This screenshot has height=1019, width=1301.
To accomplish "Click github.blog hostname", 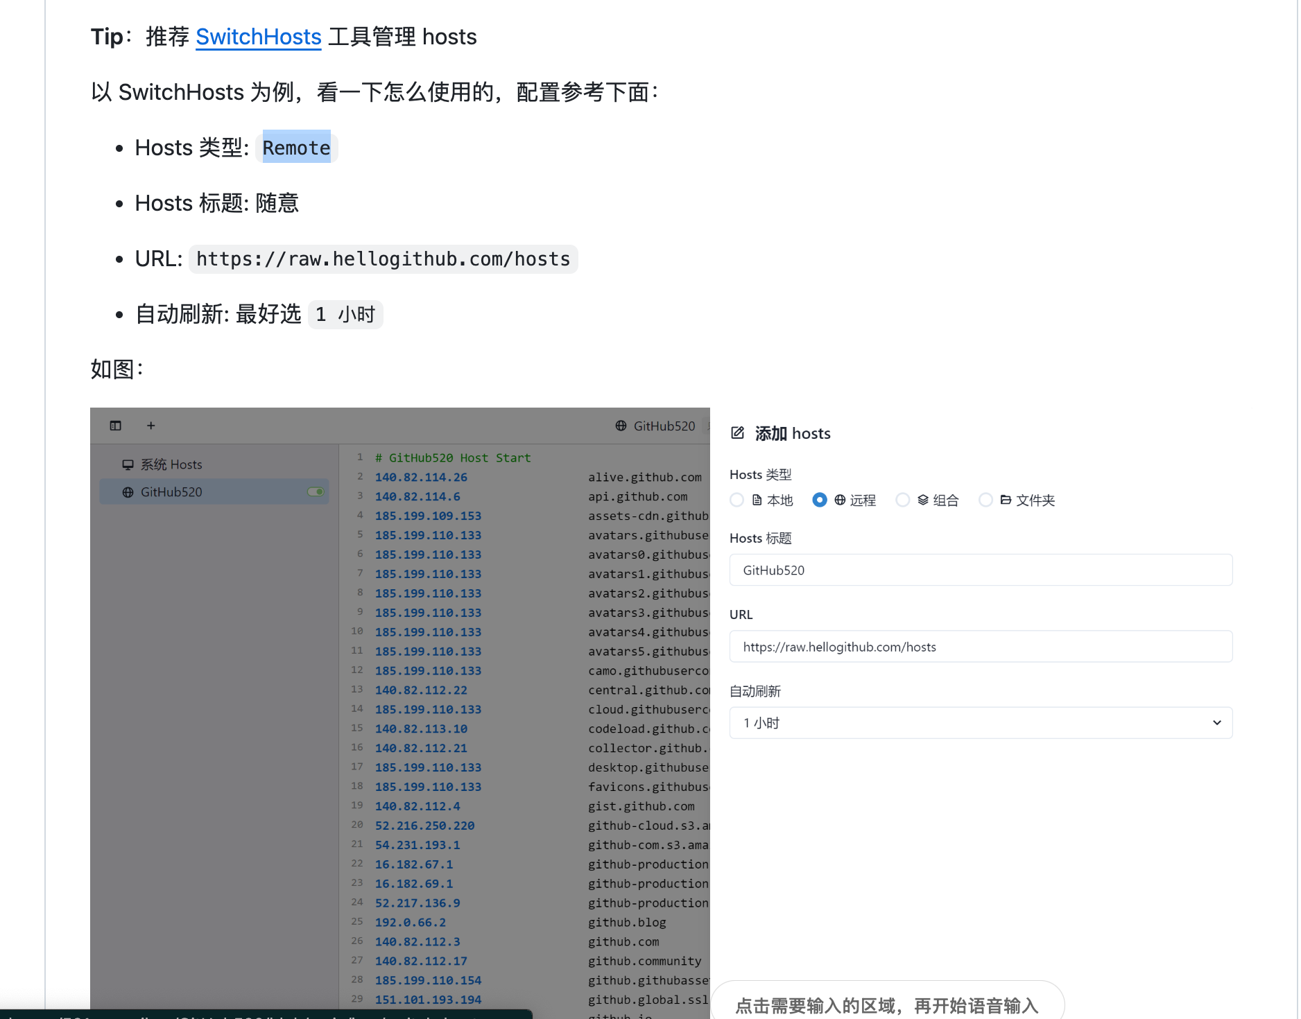I will (627, 923).
